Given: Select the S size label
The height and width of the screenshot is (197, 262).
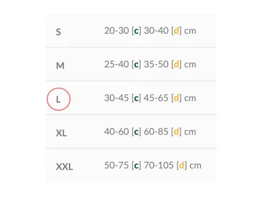Looking at the screenshot, I should (x=58, y=32).
